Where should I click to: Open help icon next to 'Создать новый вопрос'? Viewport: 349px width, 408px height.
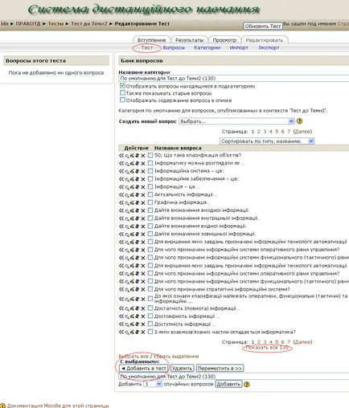300,121
